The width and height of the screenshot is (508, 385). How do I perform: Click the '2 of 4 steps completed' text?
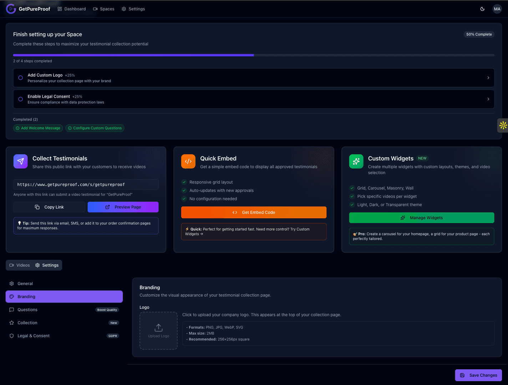[32, 61]
